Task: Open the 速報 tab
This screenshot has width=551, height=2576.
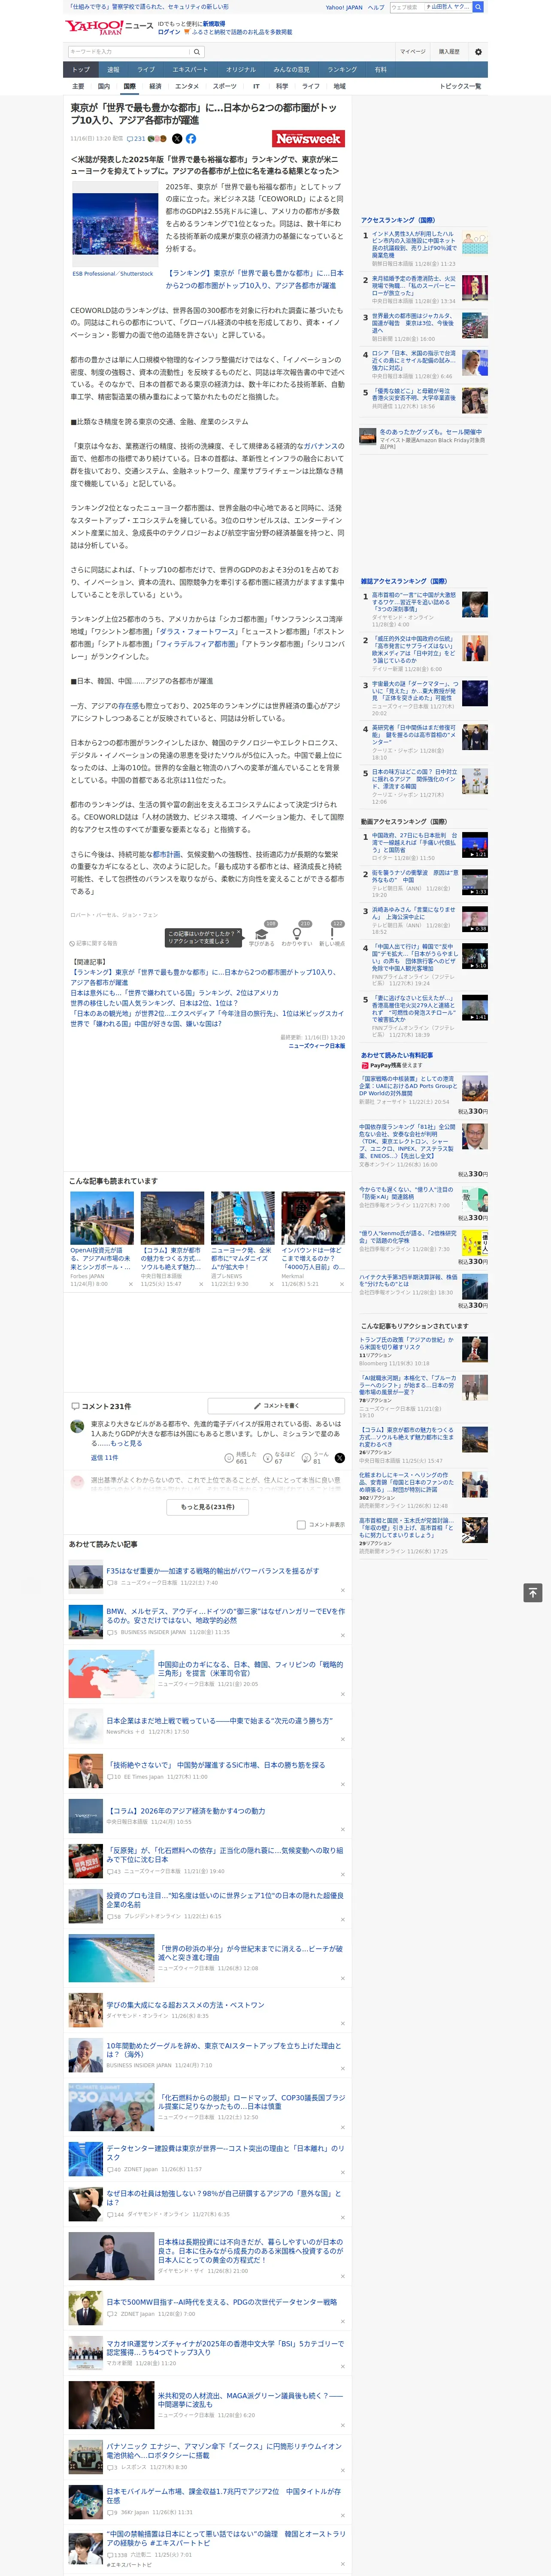Action: click(113, 69)
